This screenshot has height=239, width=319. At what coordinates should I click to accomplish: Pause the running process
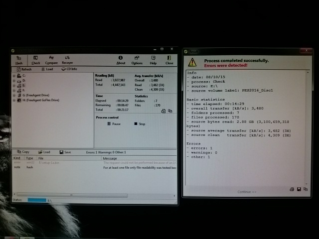(x=114, y=123)
